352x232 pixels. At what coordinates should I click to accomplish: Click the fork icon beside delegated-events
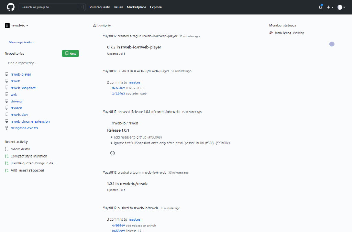tap(7, 128)
